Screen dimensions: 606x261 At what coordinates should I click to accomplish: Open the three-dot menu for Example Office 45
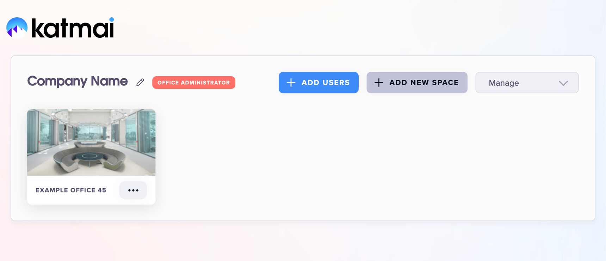pos(133,190)
